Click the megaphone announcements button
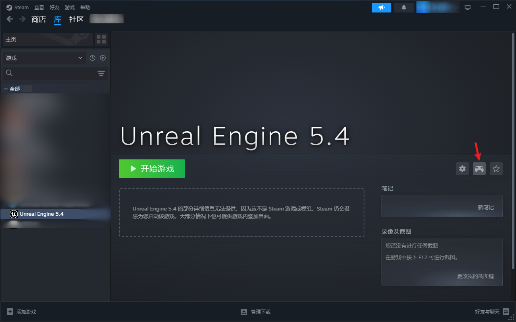The width and height of the screenshot is (516, 322). point(381,7)
